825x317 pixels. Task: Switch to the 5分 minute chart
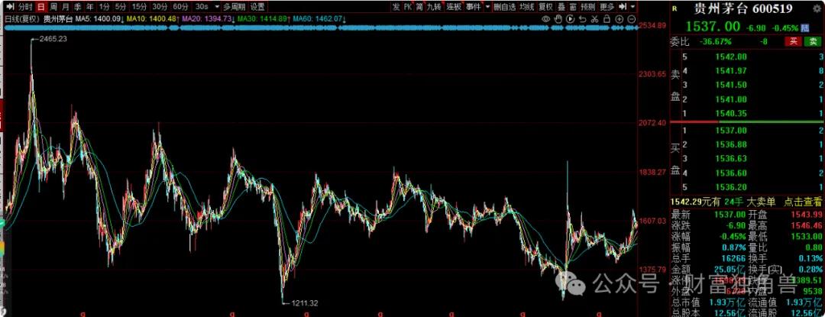(x=121, y=7)
